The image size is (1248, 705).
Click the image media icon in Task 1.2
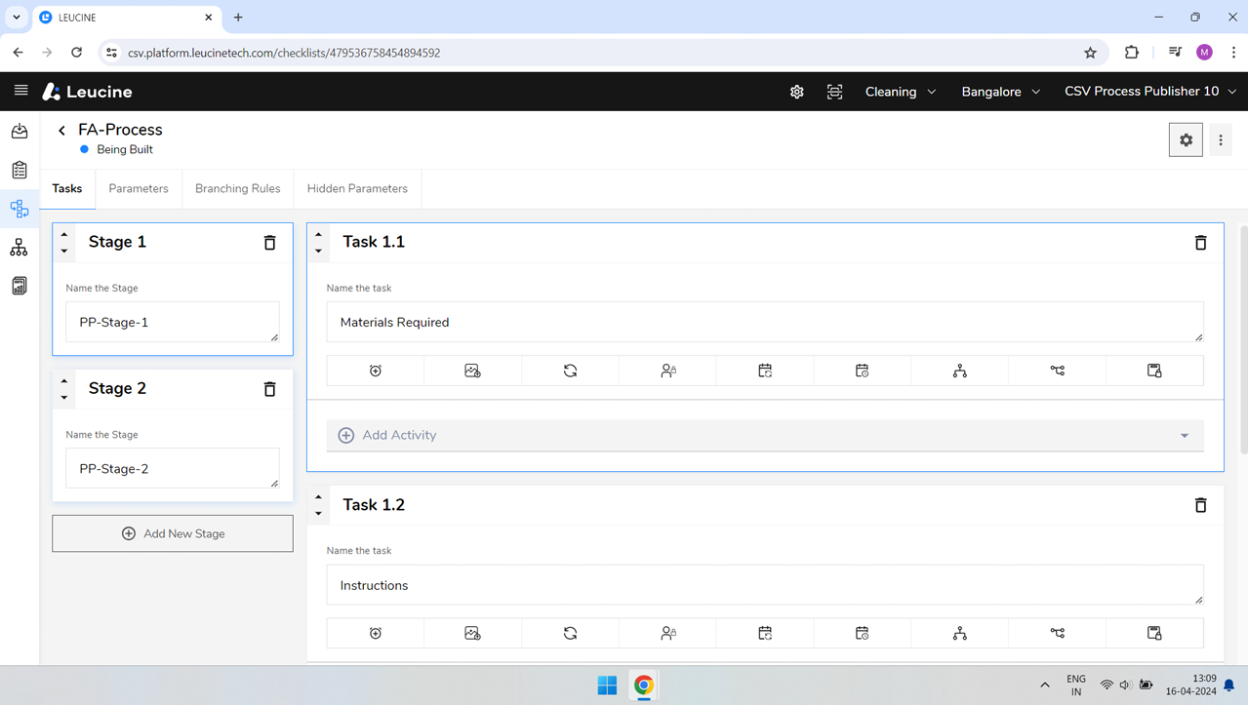(472, 633)
